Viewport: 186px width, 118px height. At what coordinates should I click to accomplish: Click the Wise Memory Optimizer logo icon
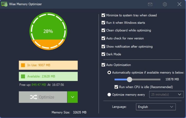click(x=4, y=4)
